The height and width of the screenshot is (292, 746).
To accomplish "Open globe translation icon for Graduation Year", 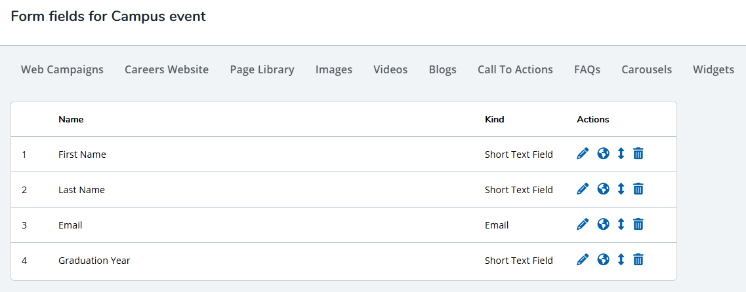I will [x=603, y=259].
